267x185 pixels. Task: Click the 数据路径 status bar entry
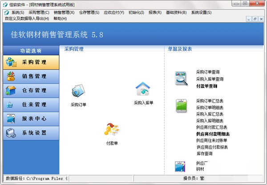(x=37, y=178)
